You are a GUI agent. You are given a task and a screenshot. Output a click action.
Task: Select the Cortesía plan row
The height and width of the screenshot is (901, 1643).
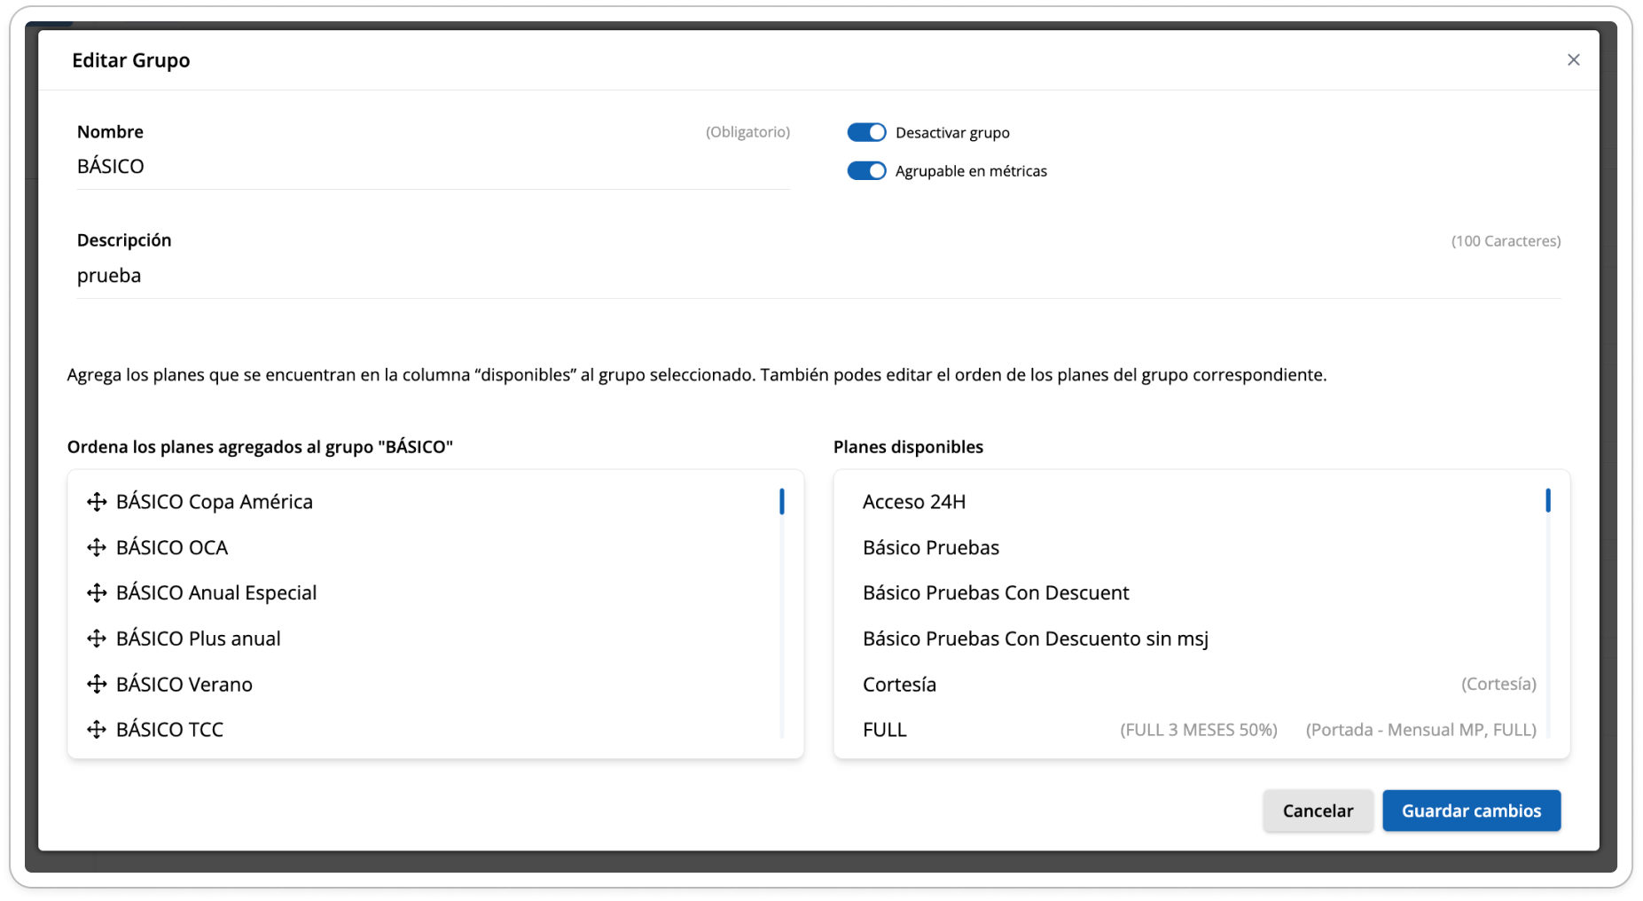(1199, 685)
